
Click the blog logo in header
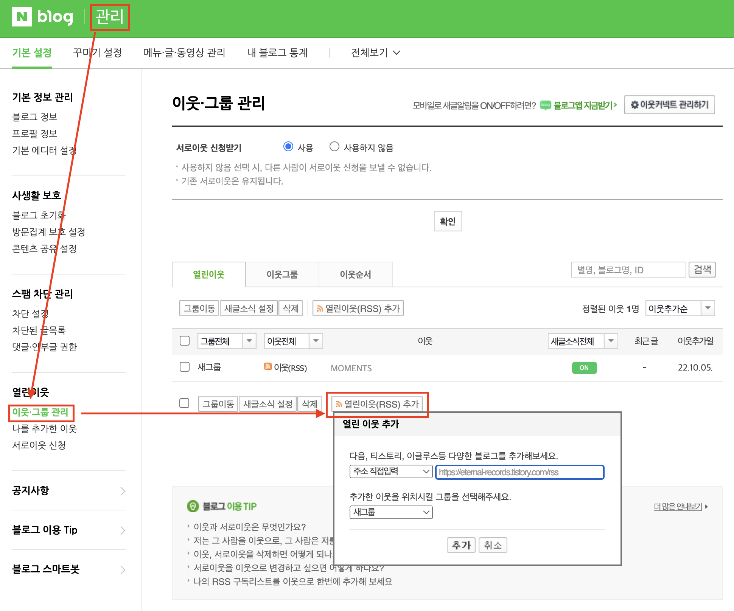(55, 17)
